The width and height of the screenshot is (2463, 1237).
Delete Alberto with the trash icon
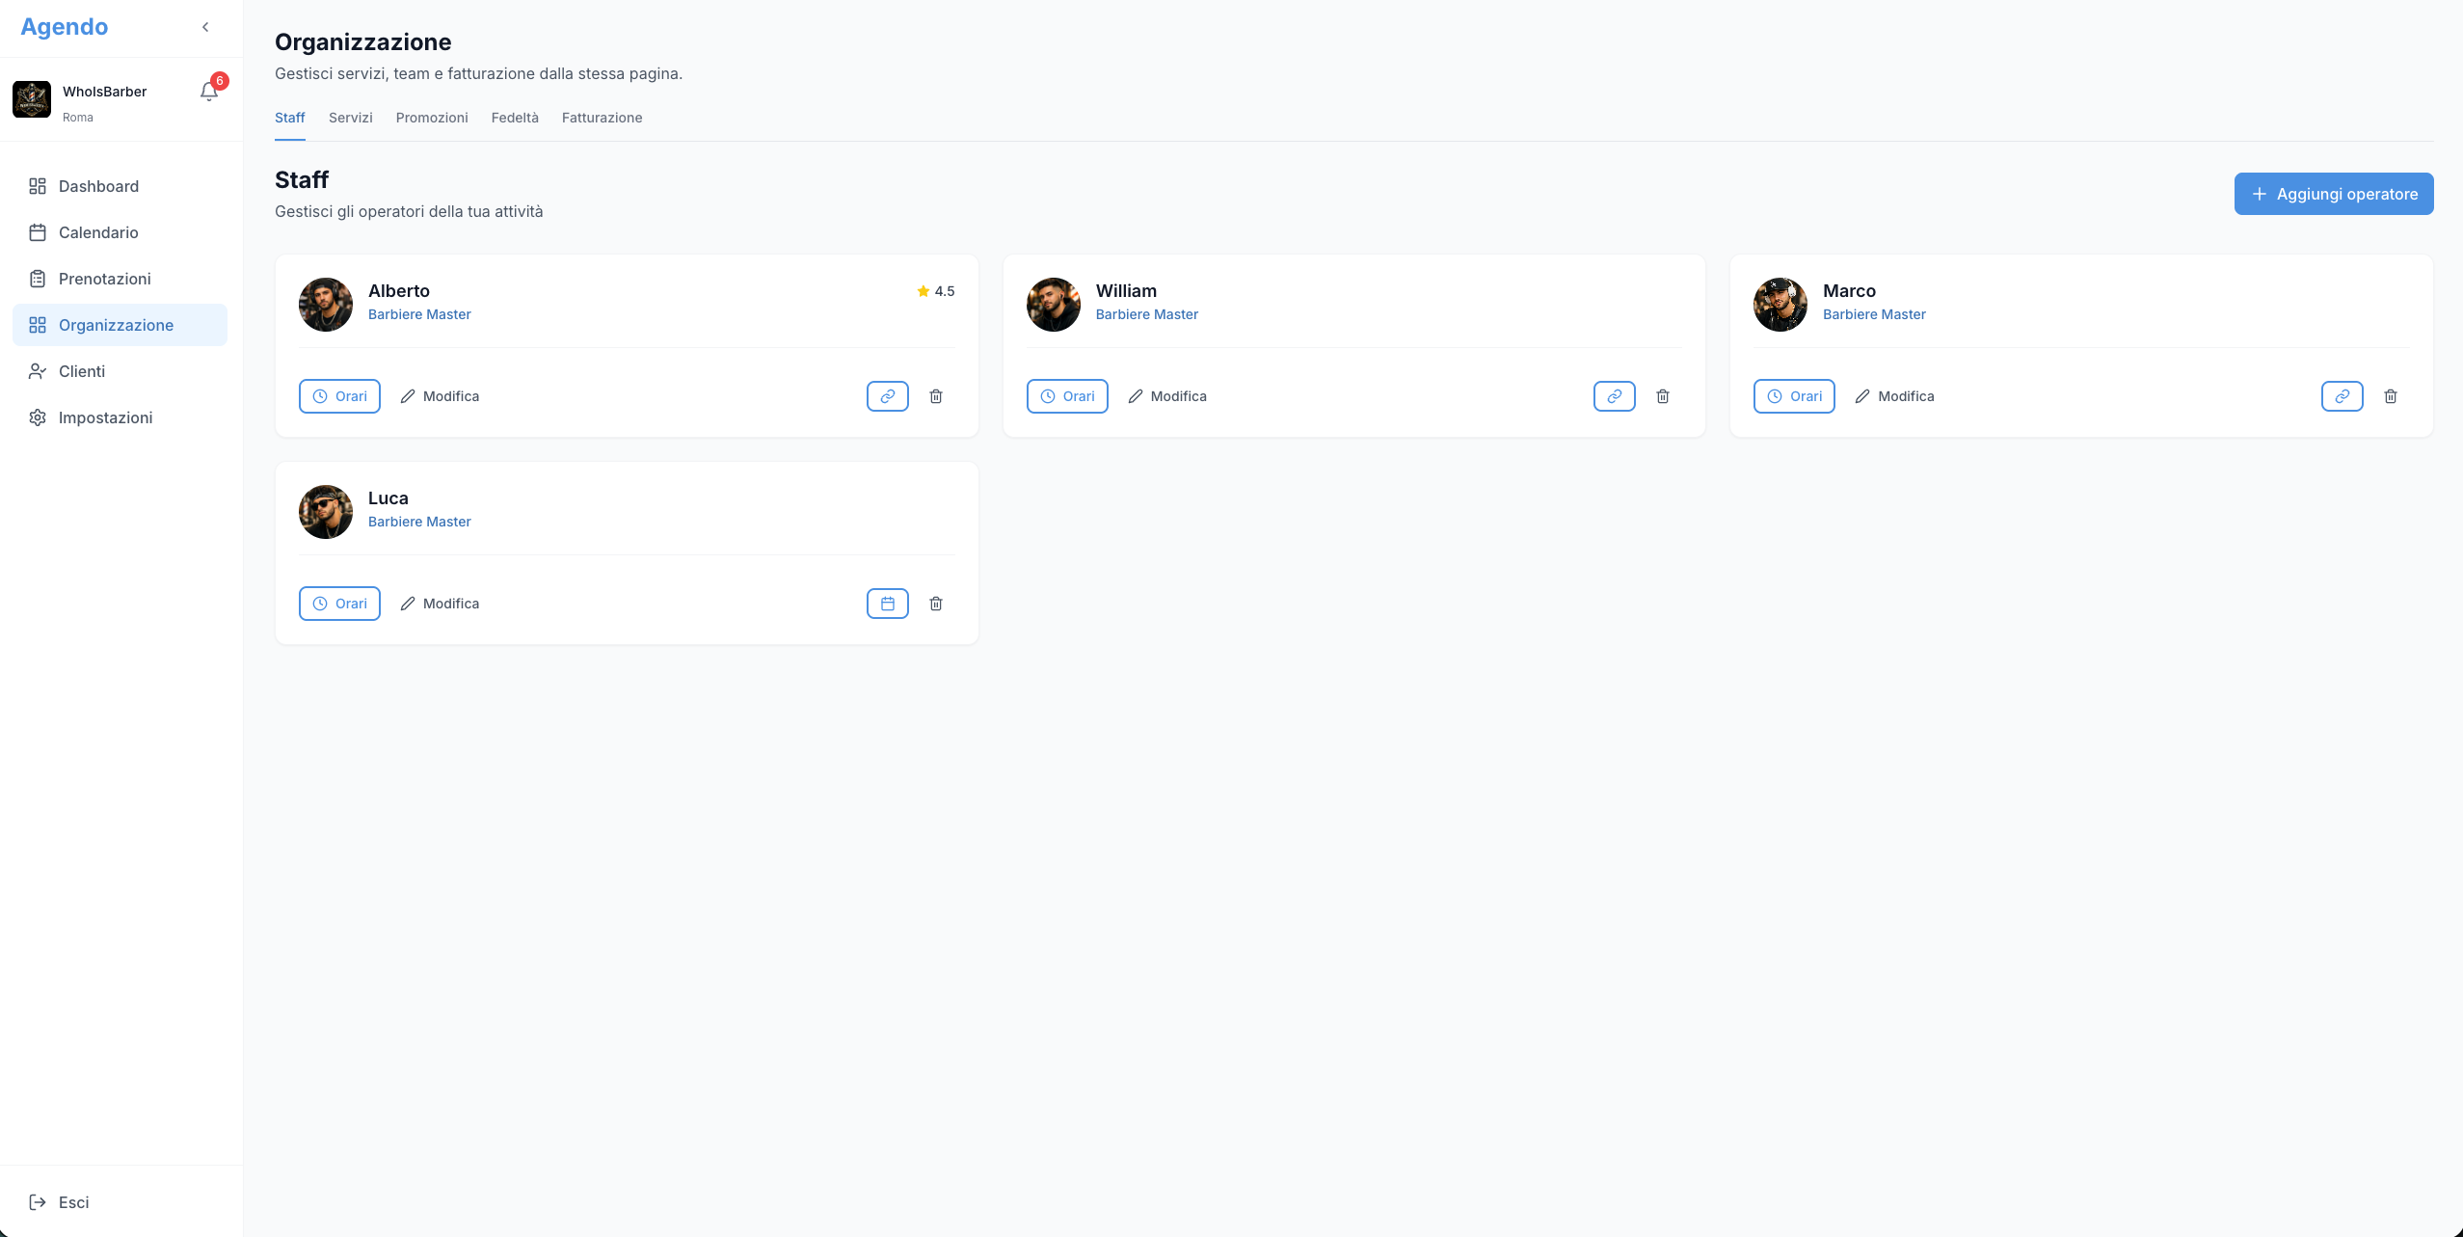(936, 396)
